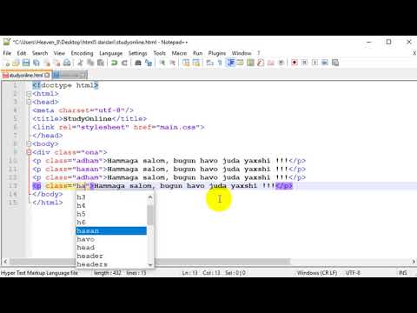Open the Edit menu
Screen dimensions: 417x313
[22, 53]
